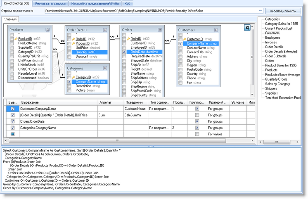Open criteria 'For values' cell in the empty row

pos(217,135)
